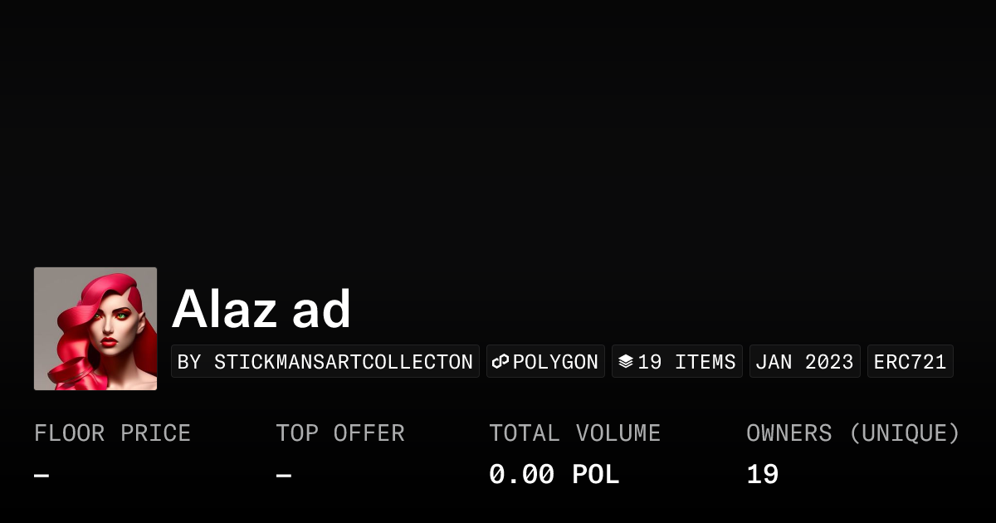Click the OWNERS (UNIQUE) heading
Image resolution: width=996 pixels, height=523 pixels.
coord(852,433)
